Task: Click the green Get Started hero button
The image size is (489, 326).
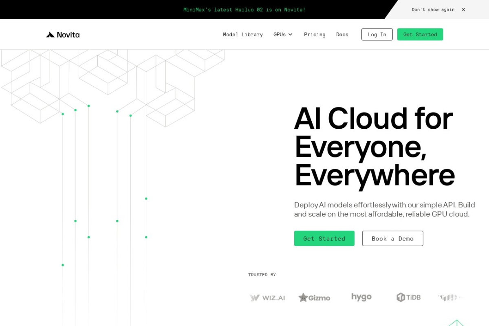Action: 324,238
